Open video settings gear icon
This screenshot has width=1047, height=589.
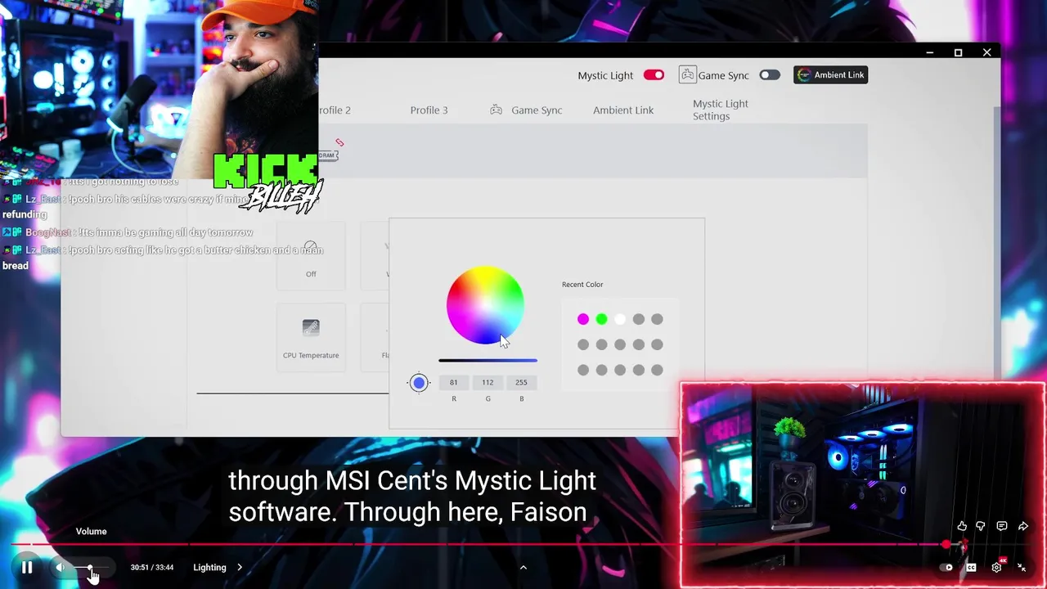click(x=996, y=567)
